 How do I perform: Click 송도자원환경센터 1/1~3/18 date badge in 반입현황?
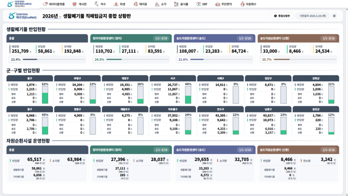[244, 38]
